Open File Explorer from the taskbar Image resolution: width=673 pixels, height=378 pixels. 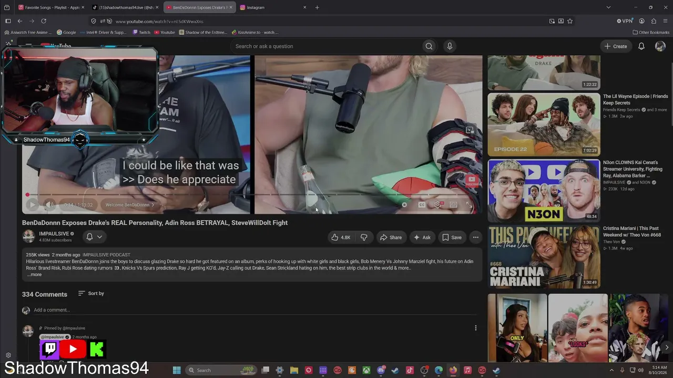(x=294, y=370)
